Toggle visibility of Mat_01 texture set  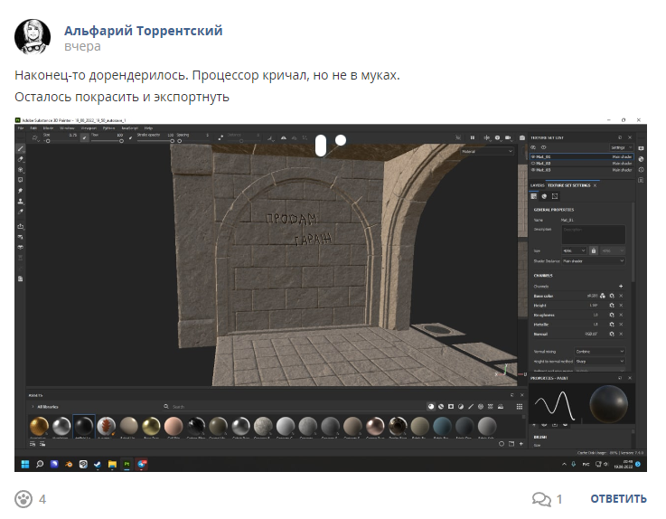click(533, 156)
